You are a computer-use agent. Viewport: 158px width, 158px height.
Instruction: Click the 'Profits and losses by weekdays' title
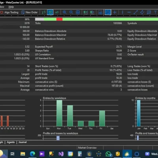pos(60,134)
